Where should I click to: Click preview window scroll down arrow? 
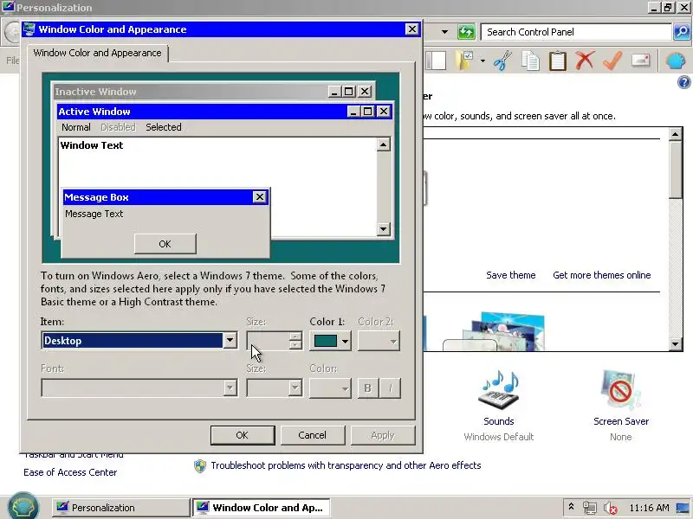(x=383, y=228)
